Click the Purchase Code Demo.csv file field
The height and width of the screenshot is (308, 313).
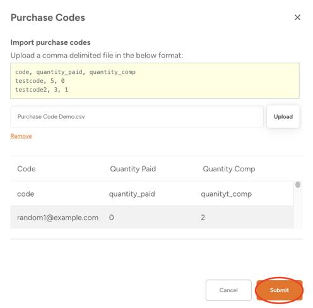137,116
